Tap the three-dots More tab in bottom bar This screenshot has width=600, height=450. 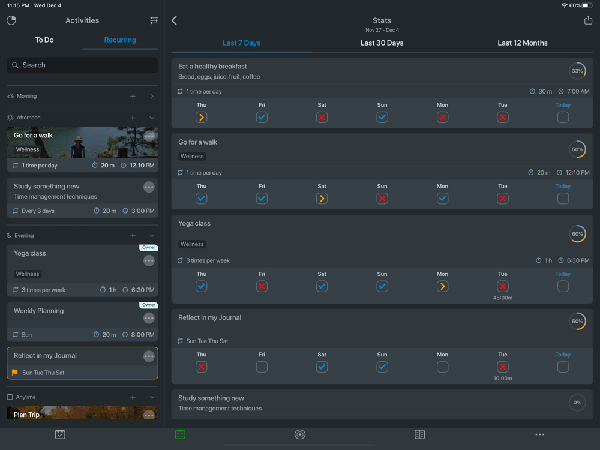pyautogui.click(x=540, y=434)
